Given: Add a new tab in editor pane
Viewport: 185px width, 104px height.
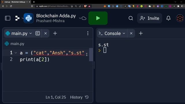Looking at the screenshot, I should click(x=55, y=34).
